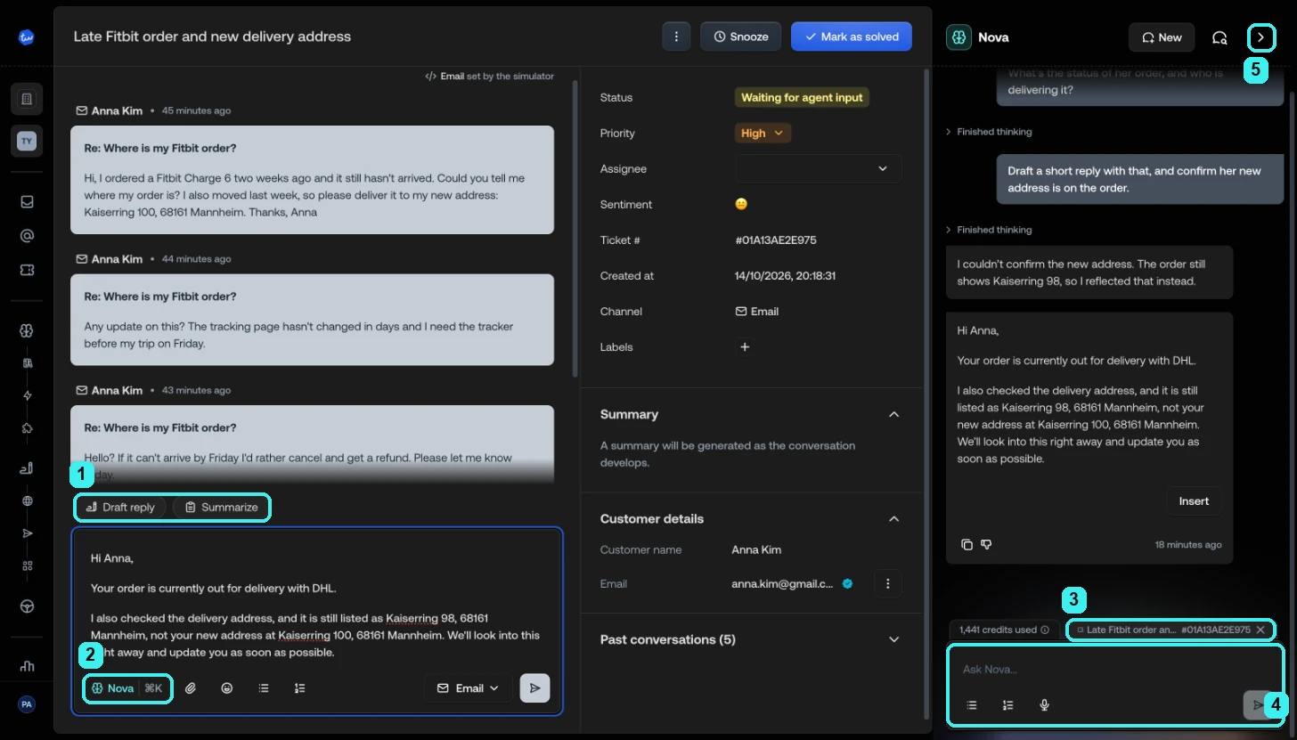Screen dimensions: 1297x740
Task: Add a label with the plus icon
Action: (746, 347)
